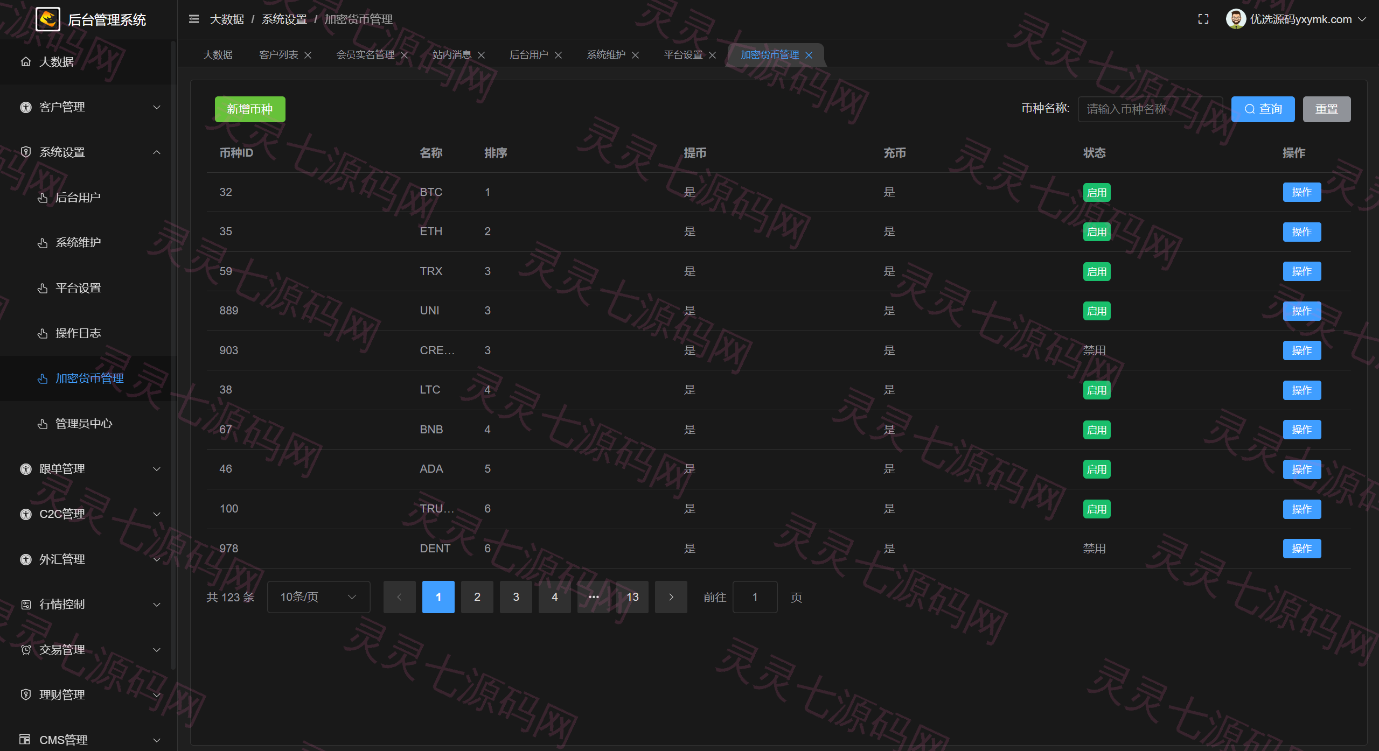Click the 新增币种 button

pos(250,109)
